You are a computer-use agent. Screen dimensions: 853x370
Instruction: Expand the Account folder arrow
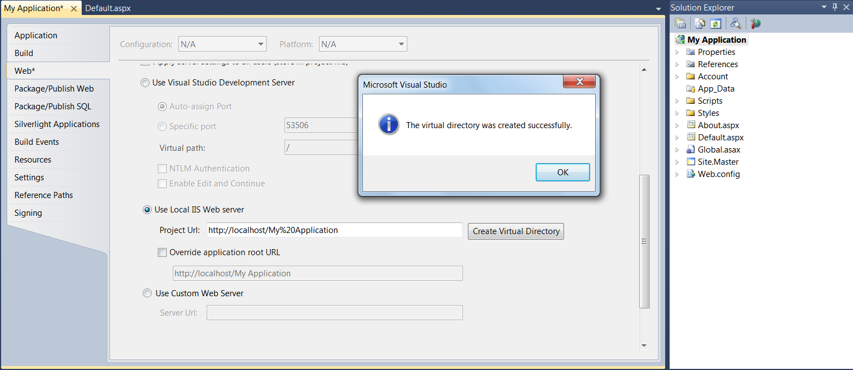(677, 77)
